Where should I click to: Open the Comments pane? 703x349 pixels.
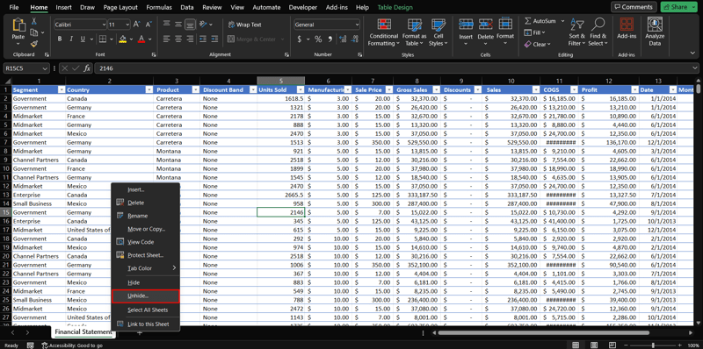(634, 7)
